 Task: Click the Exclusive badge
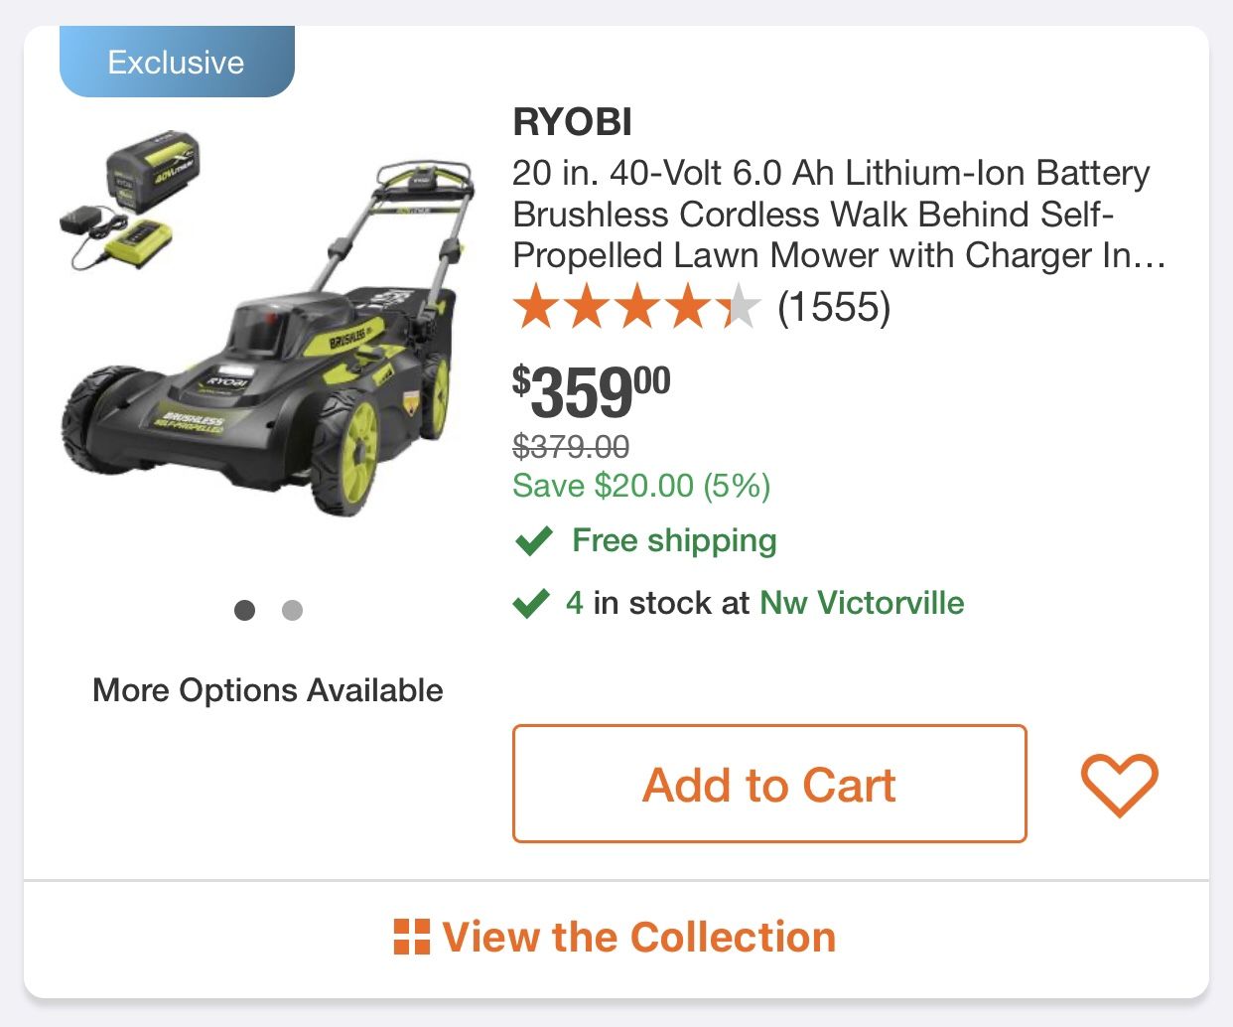[x=176, y=61]
